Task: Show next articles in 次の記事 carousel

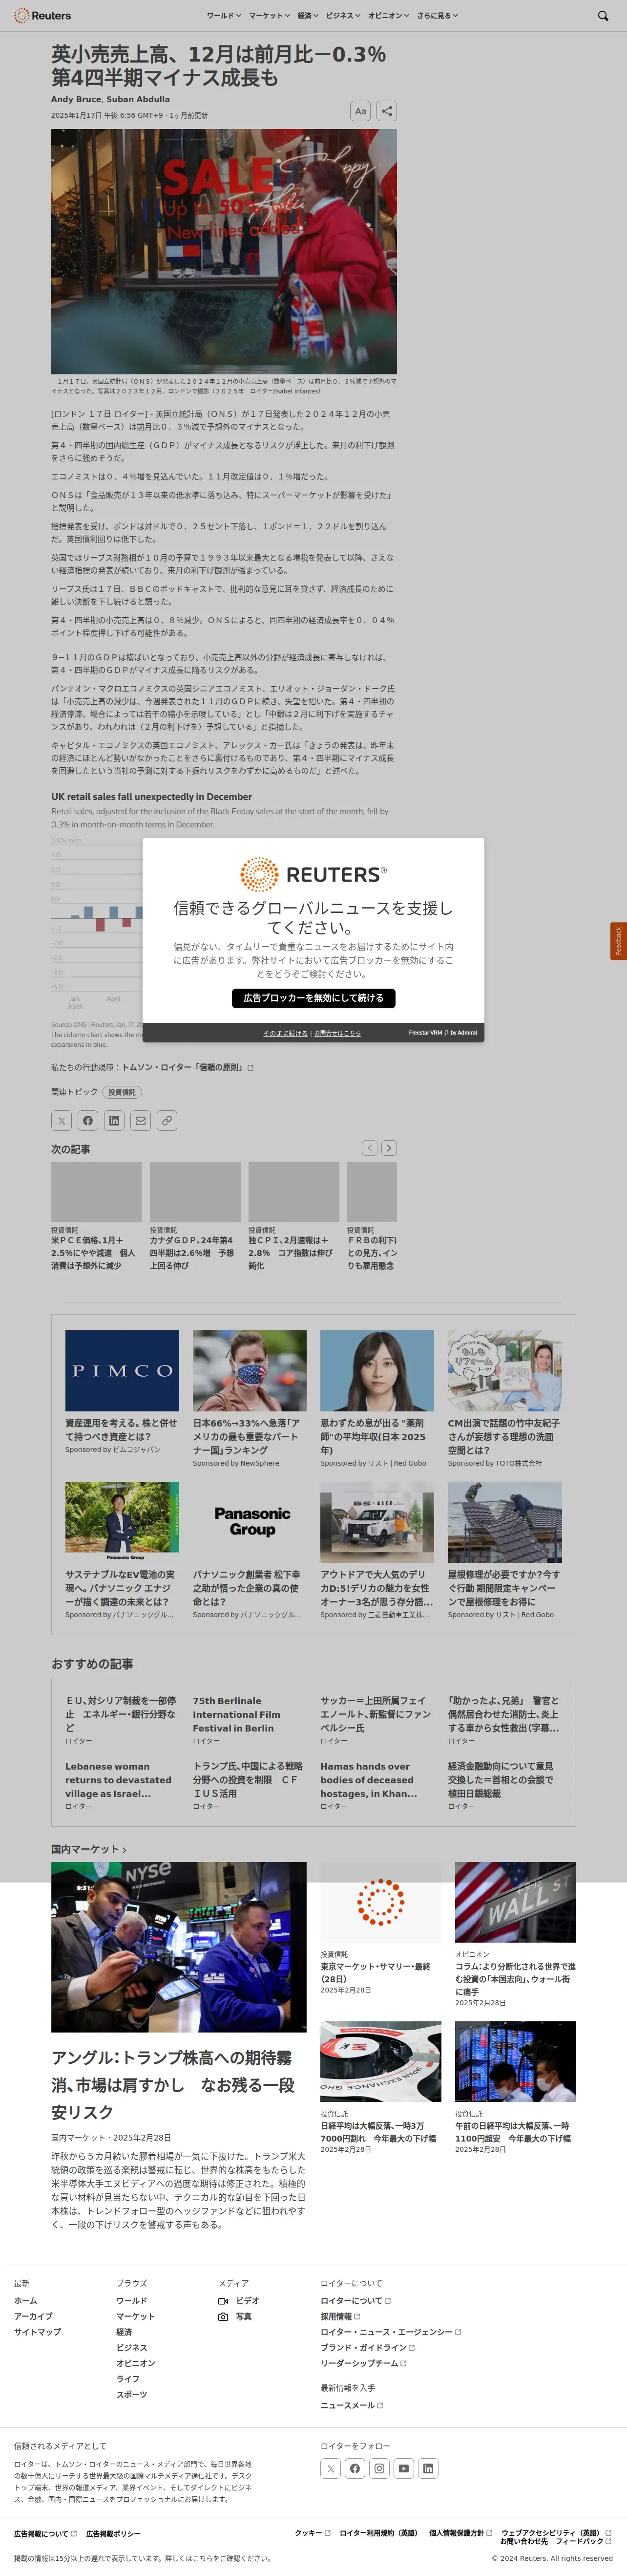Action: [x=389, y=1148]
